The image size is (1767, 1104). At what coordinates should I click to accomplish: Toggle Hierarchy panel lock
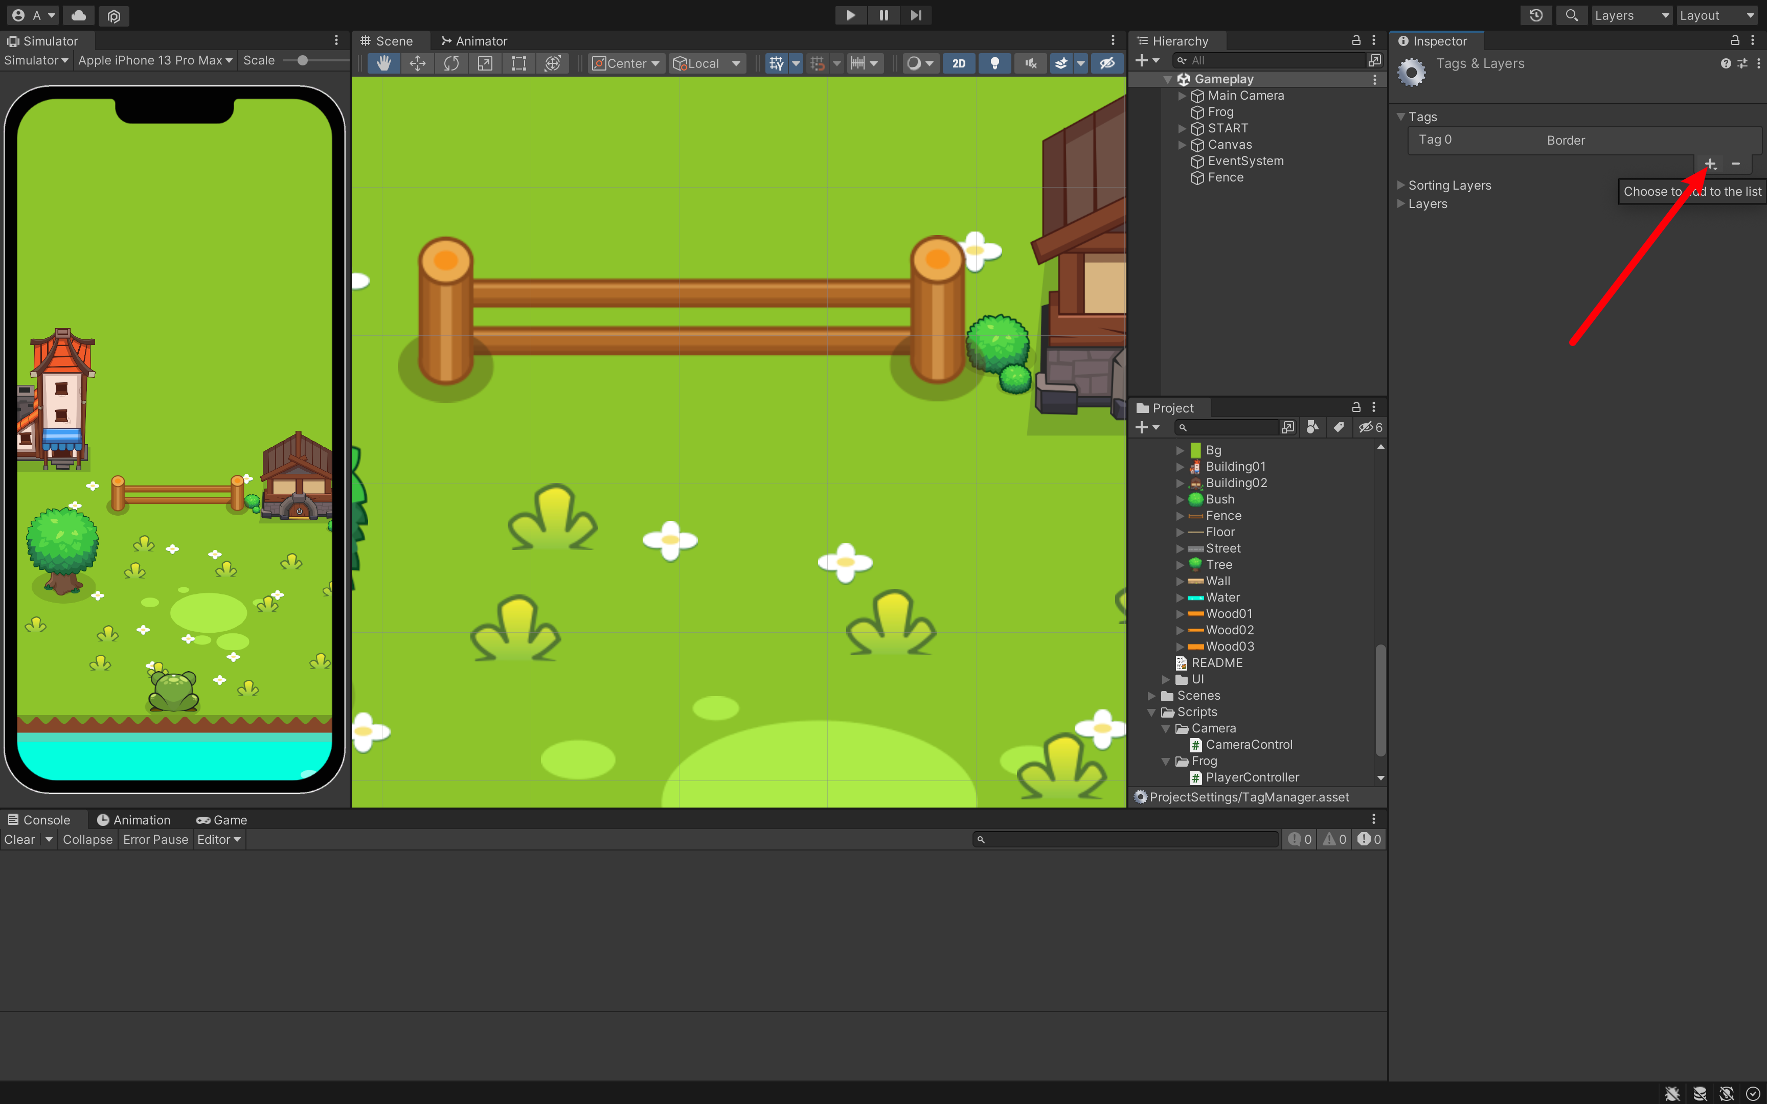1356,40
